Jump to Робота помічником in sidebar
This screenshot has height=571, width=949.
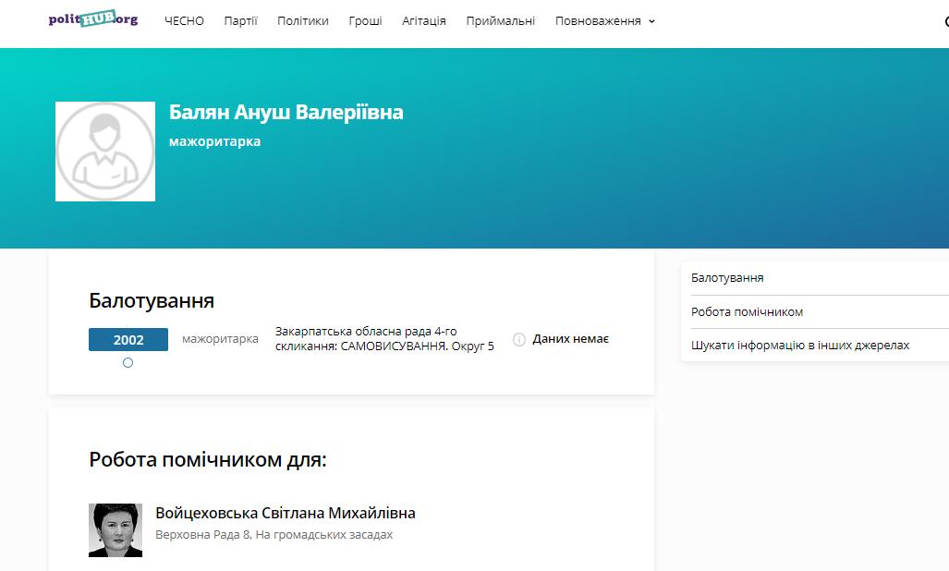click(x=747, y=311)
